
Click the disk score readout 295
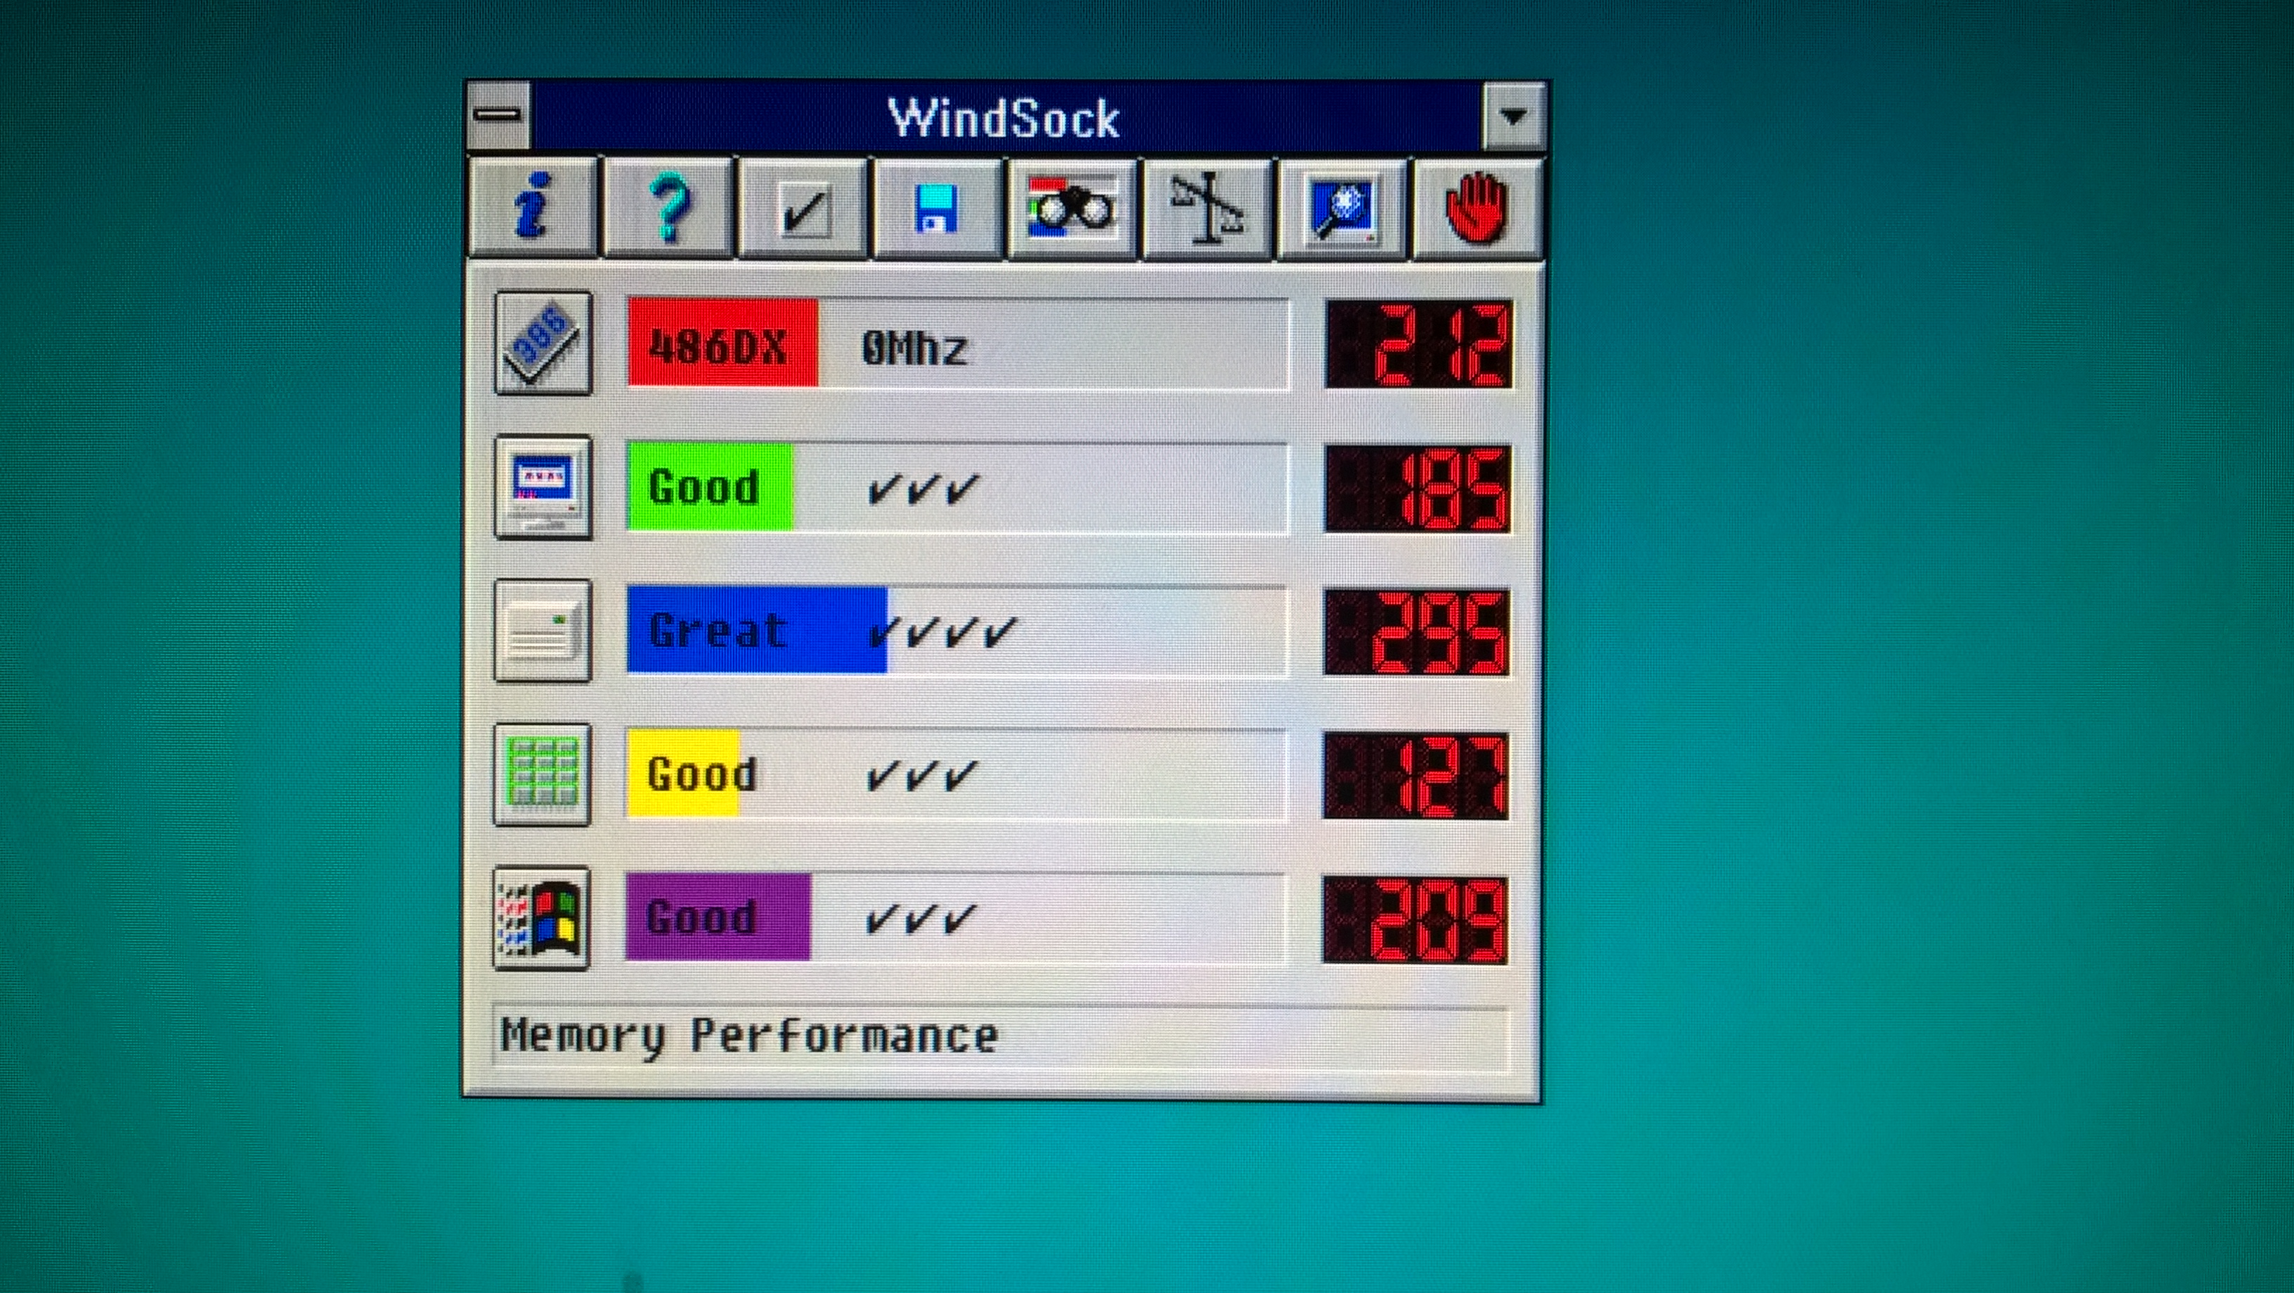[1417, 631]
